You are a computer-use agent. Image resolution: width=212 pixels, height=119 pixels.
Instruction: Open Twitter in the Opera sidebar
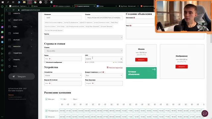click(x=2, y=42)
